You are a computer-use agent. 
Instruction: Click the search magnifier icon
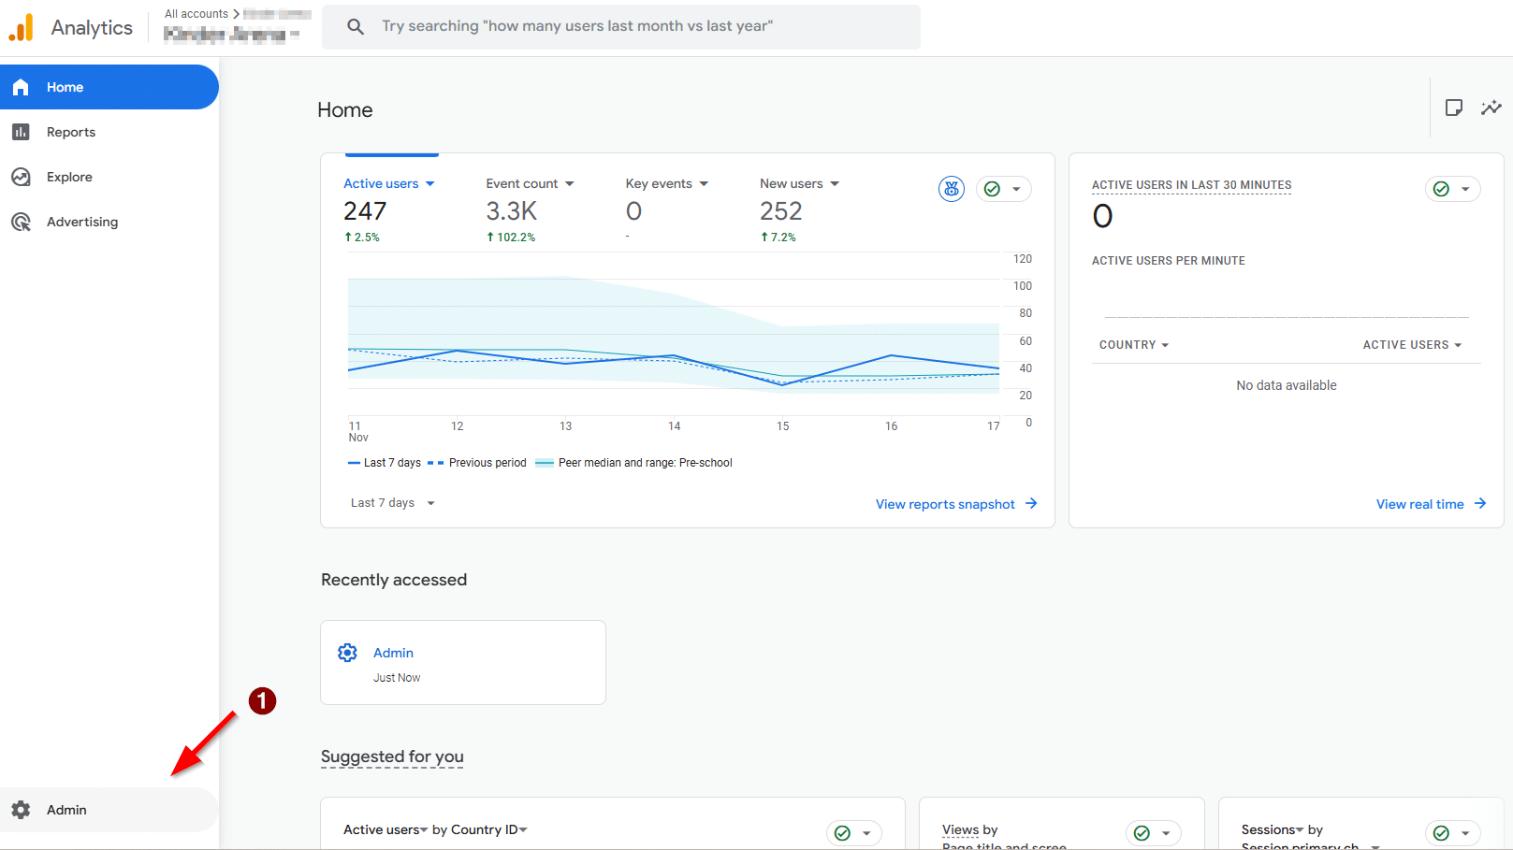tap(356, 26)
